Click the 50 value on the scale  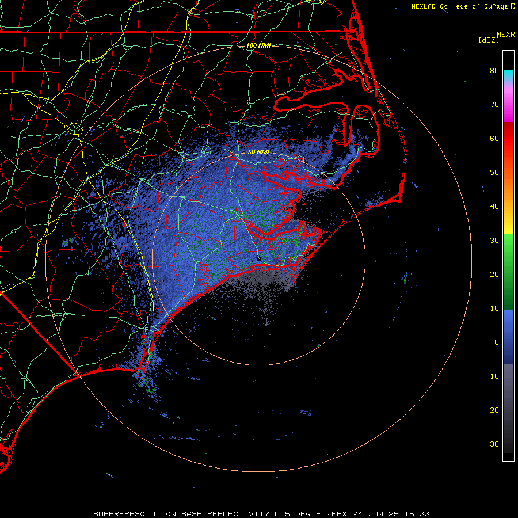pyautogui.click(x=494, y=173)
